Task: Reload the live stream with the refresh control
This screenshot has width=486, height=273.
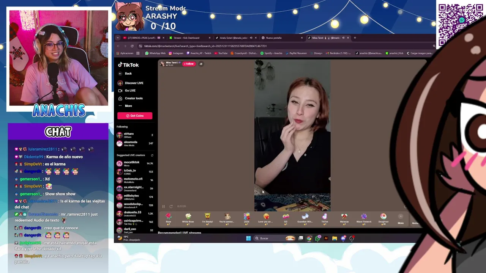Action: [x=171, y=206]
